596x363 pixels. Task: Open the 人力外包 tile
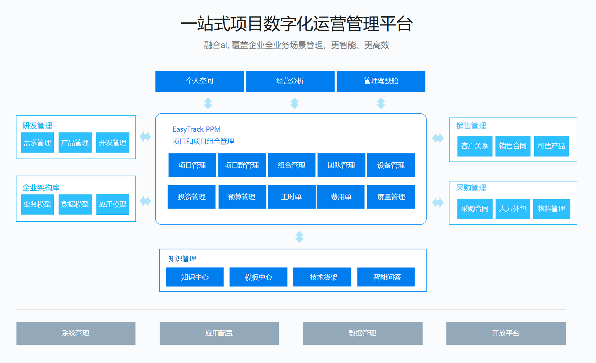[x=513, y=209]
